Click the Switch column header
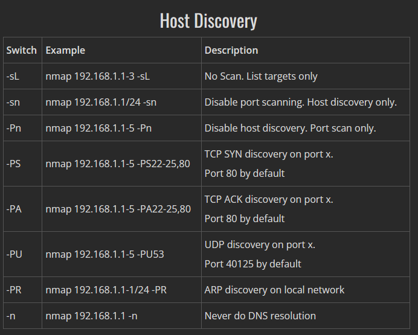 [22, 50]
